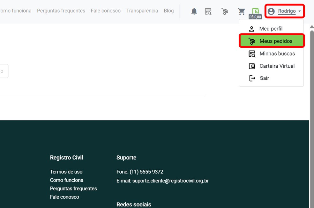Viewport: 314px width, 208px height.
Task: Open the Fale conosco page
Action: (x=105, y=11)
